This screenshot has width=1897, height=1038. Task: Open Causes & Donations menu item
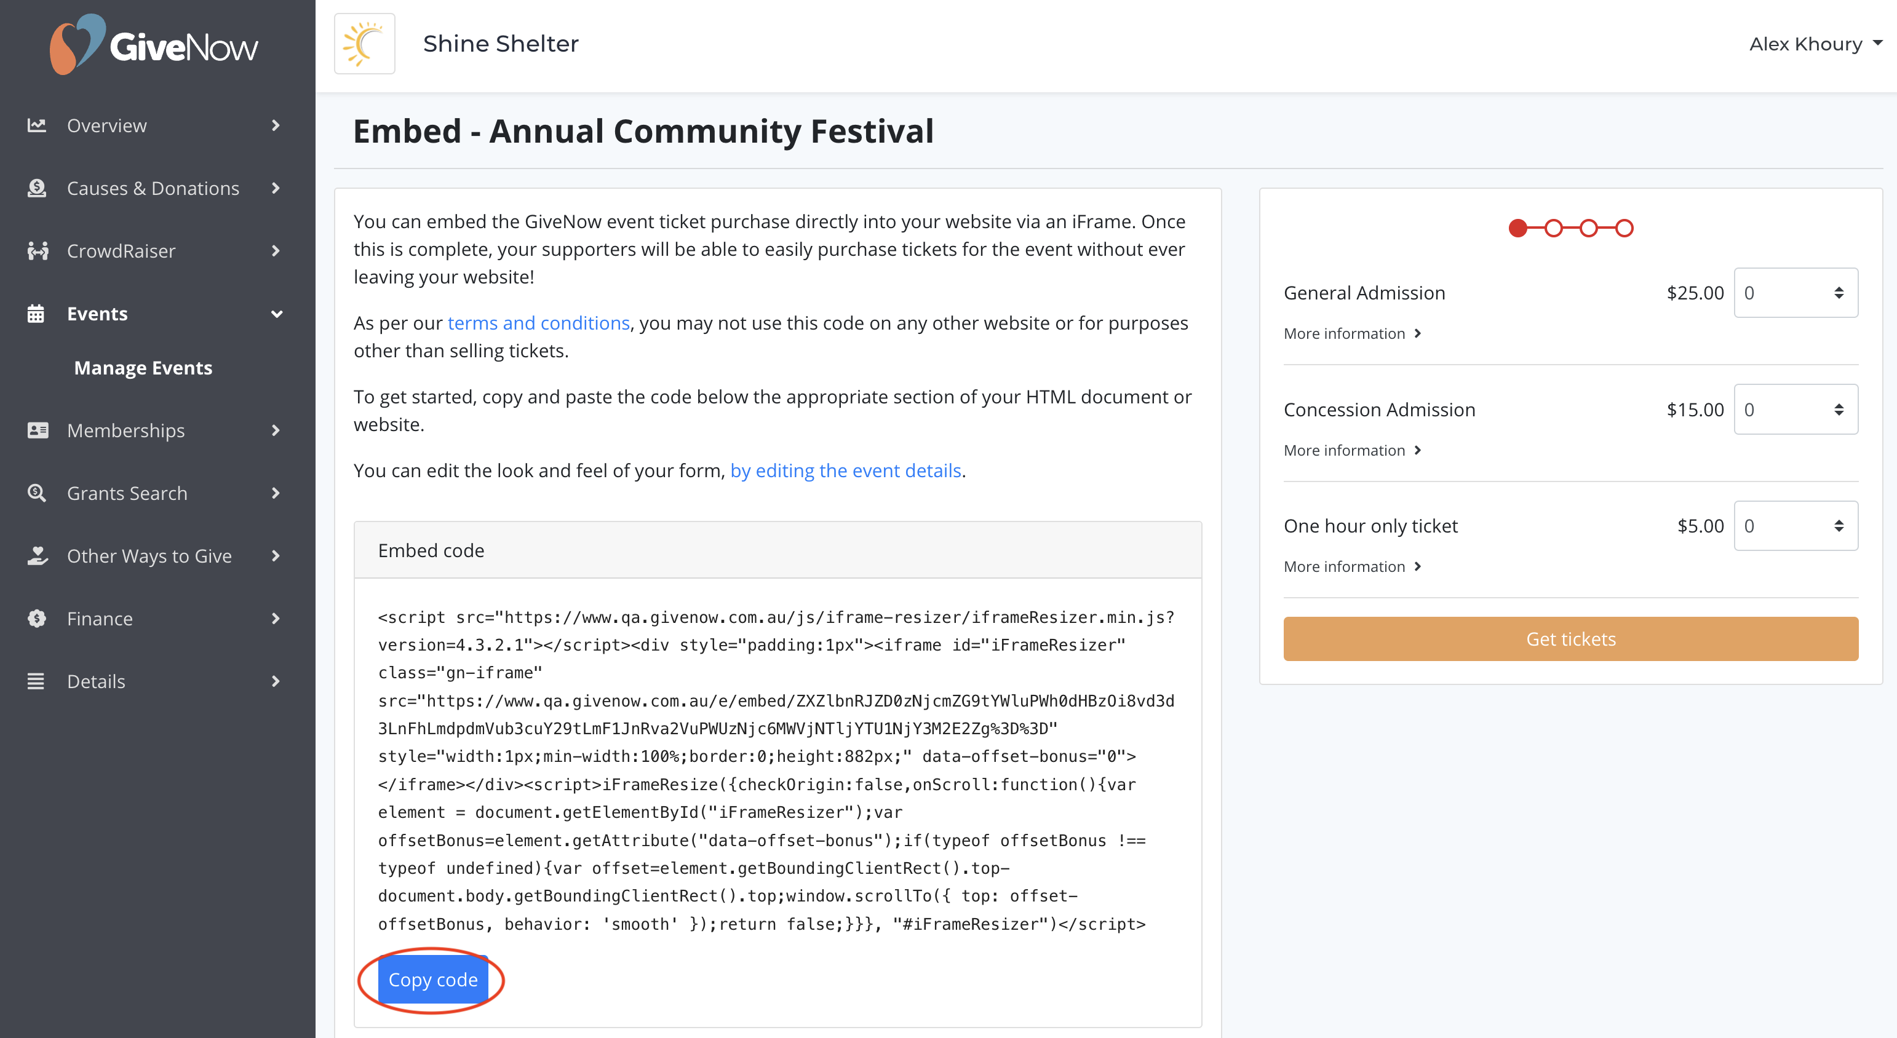click(x=153, y=188)
